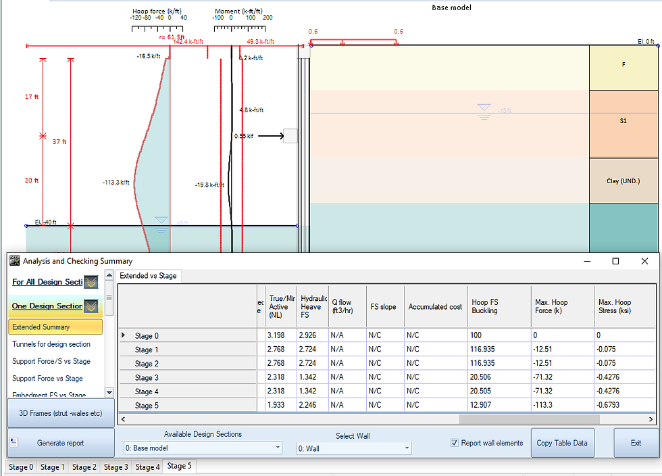Screen dimensions: 662x476
Task: Click the FS slope column header
Action: click(x=385, y=306)
